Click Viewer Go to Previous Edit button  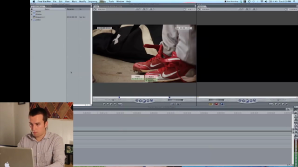click(137, 100)
